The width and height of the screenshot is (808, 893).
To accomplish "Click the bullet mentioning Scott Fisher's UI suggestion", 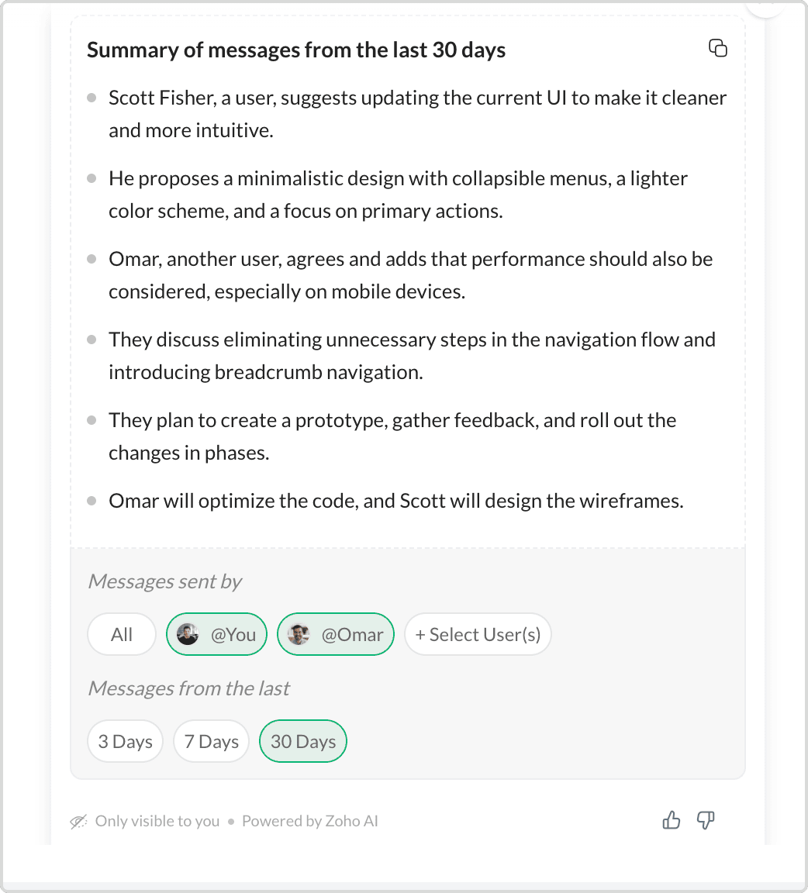I will (x=417, y=114).
